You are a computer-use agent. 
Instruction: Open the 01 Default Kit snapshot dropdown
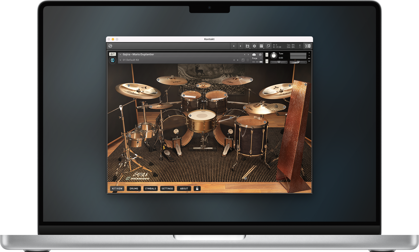[x=120, y=60]
